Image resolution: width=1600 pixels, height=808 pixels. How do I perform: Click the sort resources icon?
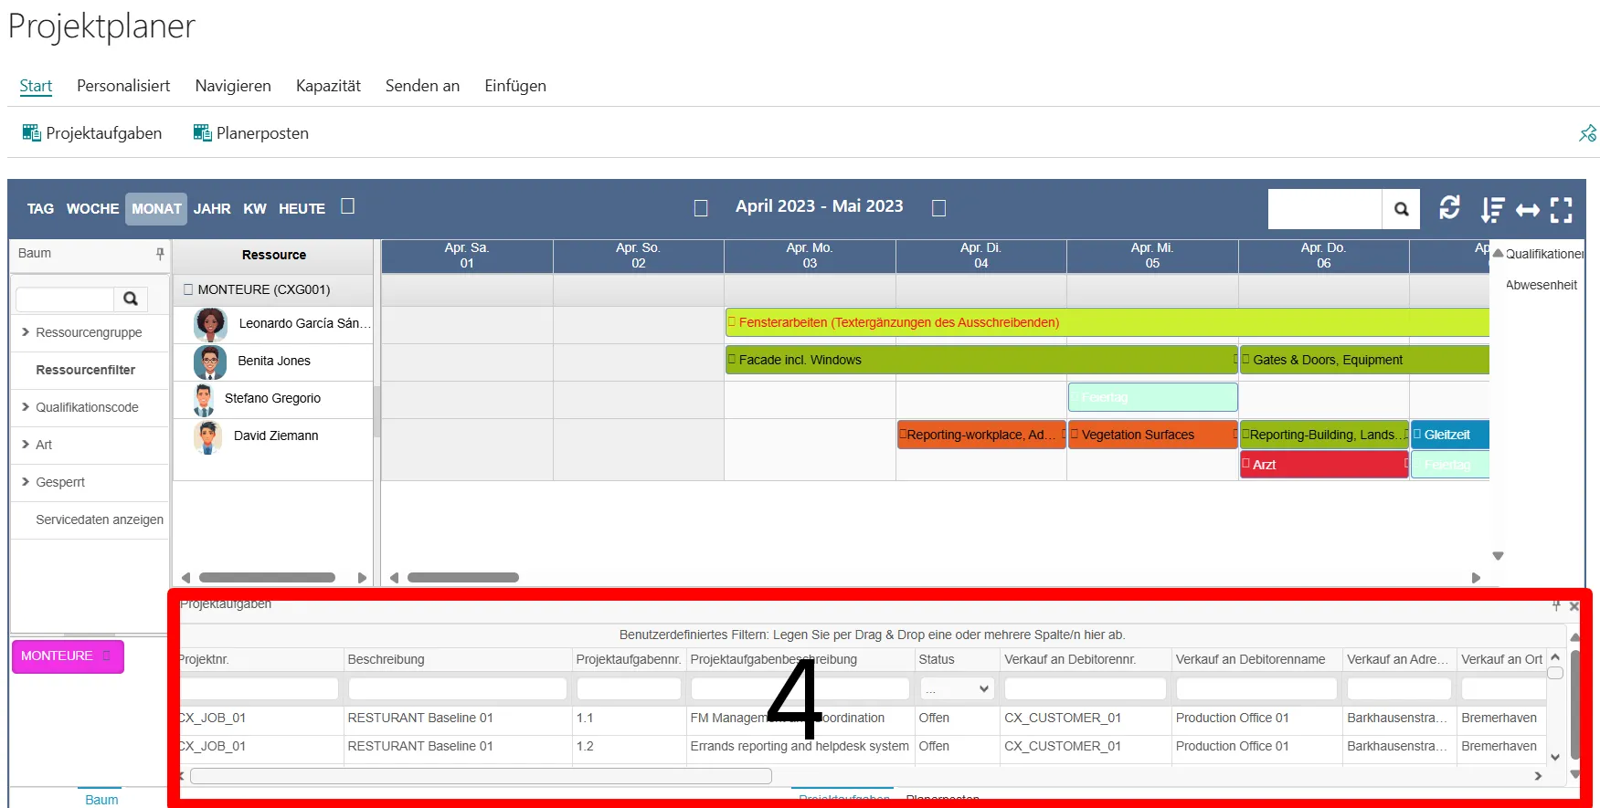pos(1492,210)
